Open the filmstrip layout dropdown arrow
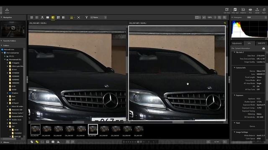 pos(75,17)
